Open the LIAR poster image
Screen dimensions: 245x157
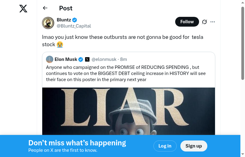(129, 111)
